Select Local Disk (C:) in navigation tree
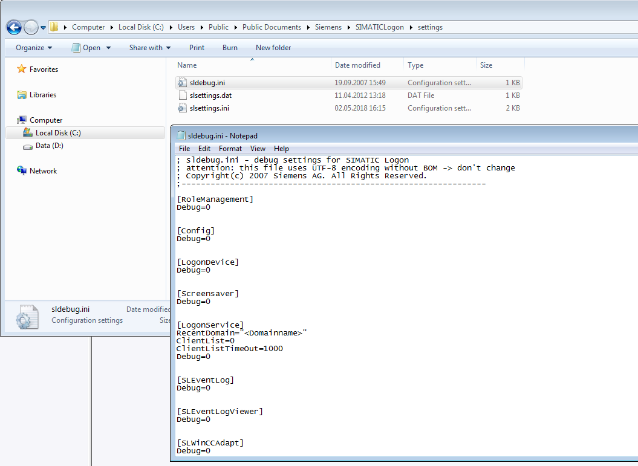Viewport: 638px width, 466px height. [58, 133]
